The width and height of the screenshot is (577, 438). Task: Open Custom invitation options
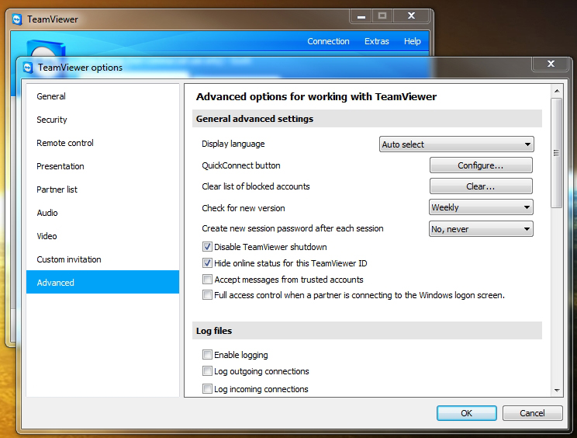(102, 259)
